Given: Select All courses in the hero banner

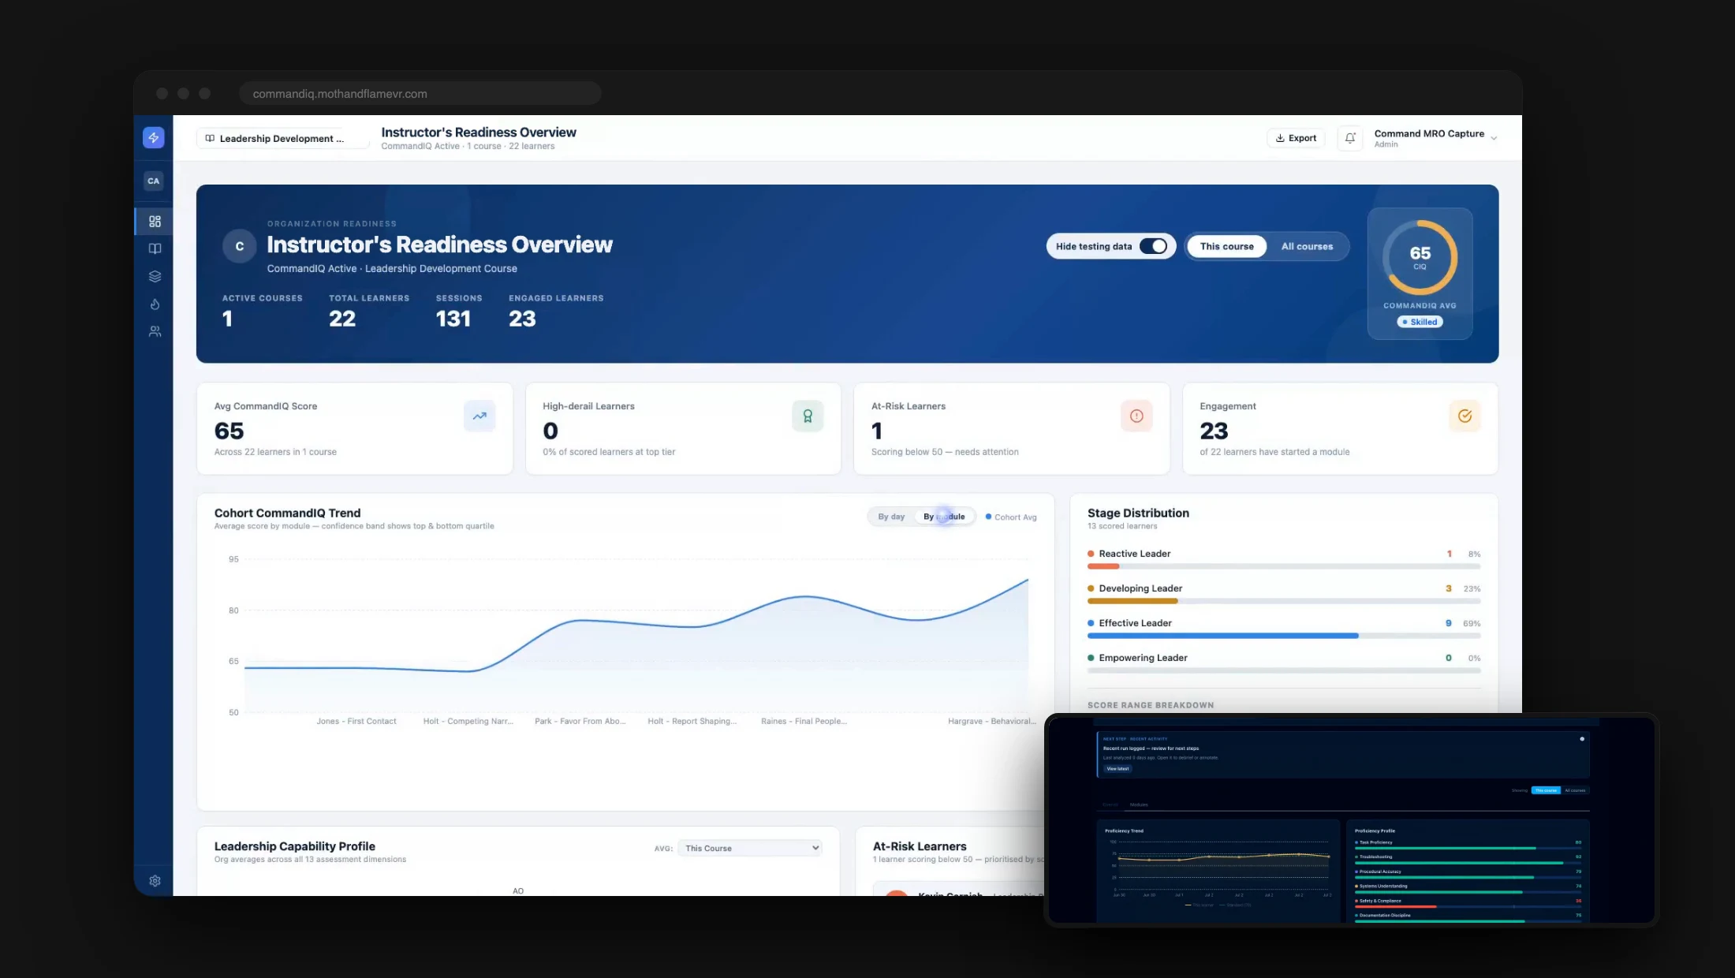Looking at the screenshot, I should 1307,246.
